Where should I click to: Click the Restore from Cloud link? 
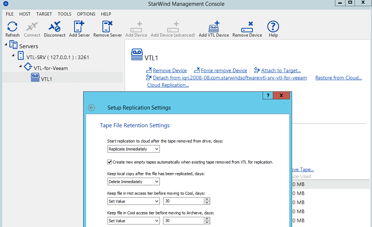click(x=338, y=78)
